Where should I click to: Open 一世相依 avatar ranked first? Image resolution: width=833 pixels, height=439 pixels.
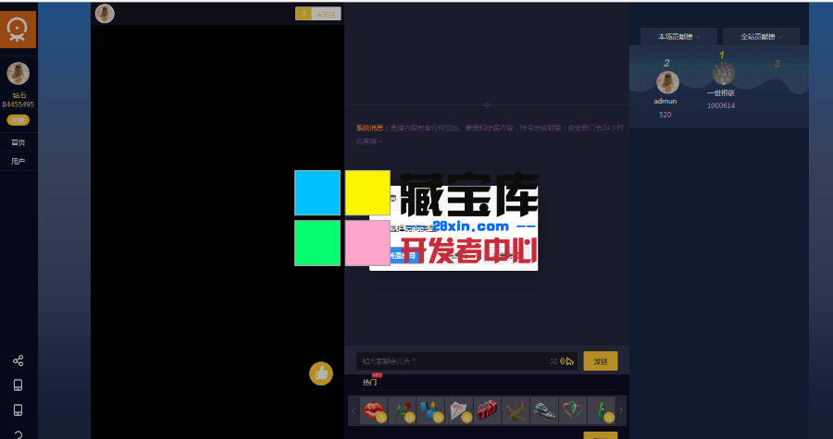(x=724, y=74)
